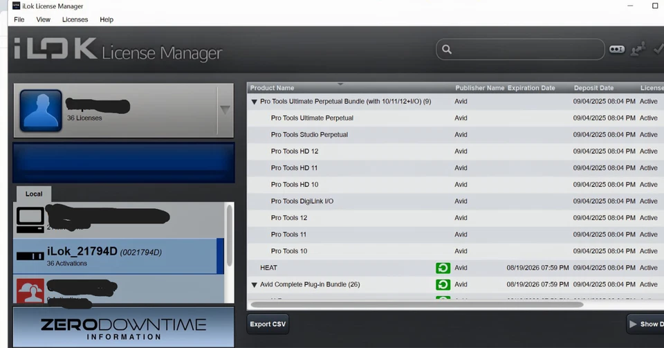
Task: Click the 36 Licenses account text
Action: 84,118
